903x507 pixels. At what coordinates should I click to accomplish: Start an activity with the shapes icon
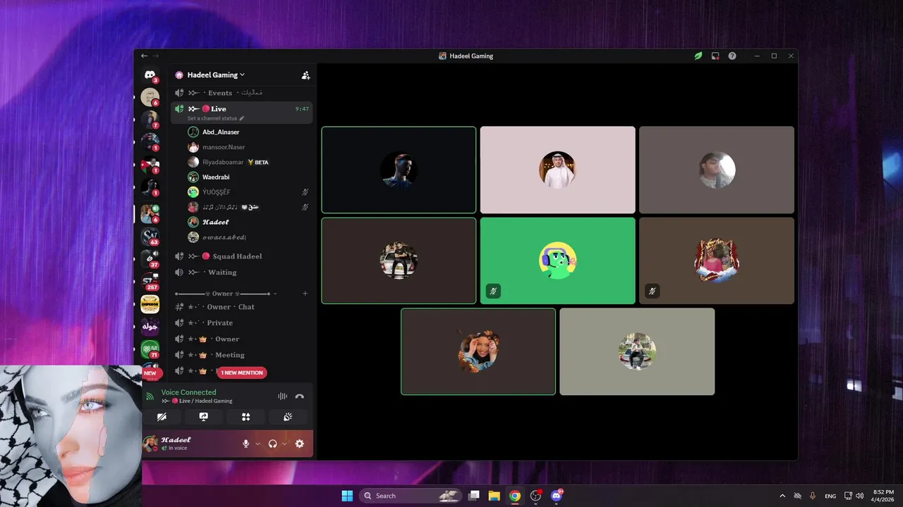246,417
